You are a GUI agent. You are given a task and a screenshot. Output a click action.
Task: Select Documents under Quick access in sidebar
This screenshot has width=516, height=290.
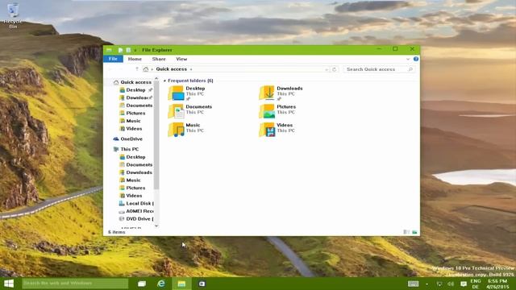point(135,106)
